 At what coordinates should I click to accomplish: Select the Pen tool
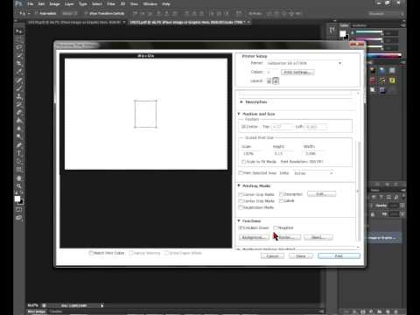click(19, 145)
